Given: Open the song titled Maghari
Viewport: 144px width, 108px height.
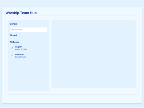Looking at the screenshot, I should pyautogui.click(x=18, y=47).
